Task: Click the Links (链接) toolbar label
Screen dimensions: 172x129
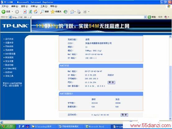Action: click(x=160, y=17)
